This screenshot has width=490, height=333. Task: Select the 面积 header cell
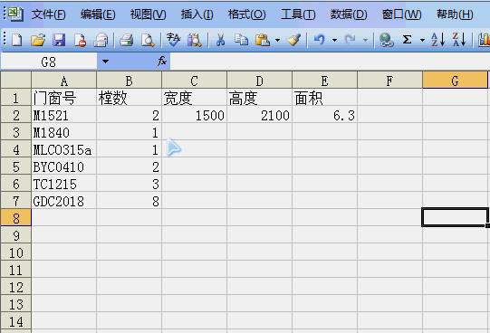tap(324, 98)
